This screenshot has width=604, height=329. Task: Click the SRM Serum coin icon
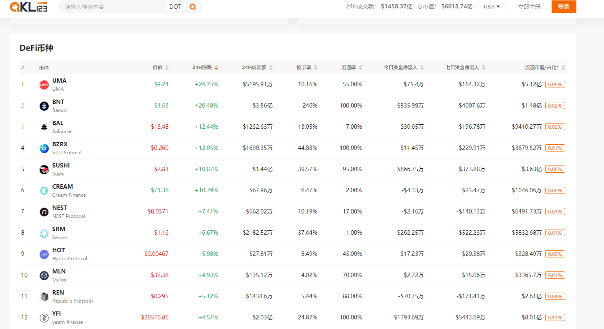coord(44,233)
